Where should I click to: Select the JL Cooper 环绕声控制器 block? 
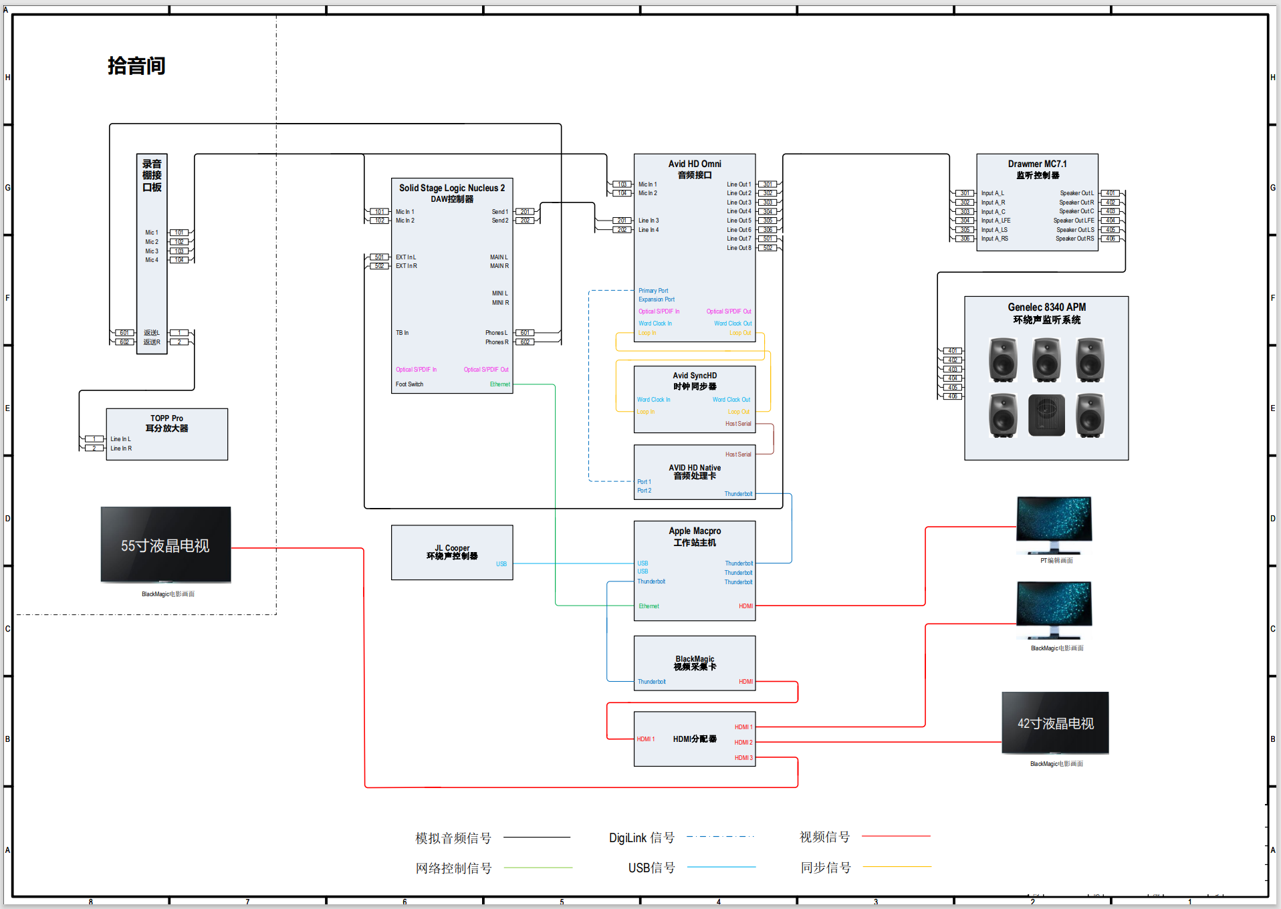(x=451, y=552)
